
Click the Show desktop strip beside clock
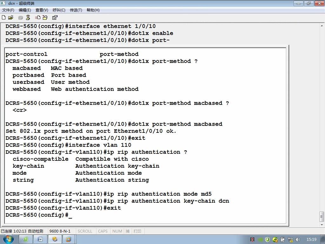pyautogui.click(x=323, y=240)
